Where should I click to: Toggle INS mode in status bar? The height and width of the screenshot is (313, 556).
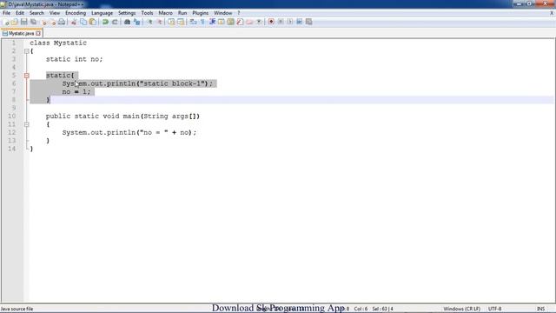[x=540, y=309]
